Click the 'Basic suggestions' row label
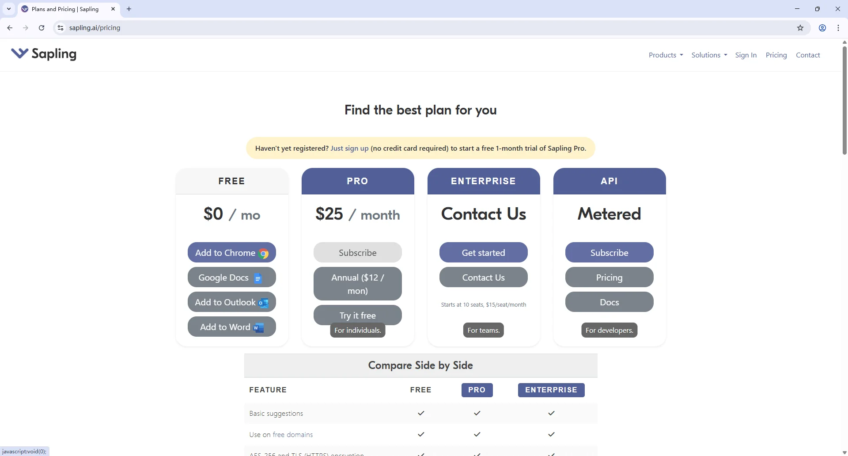This screenshot has height=456, width=848. (x=276, y=414)
